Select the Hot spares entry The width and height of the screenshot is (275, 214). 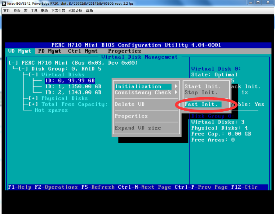[51, 110]
